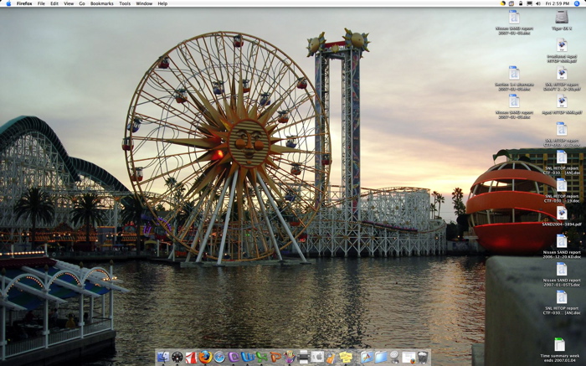Open the Bookmarks menu
Image resolution: width=586 pixels, height=366 pixels.
[102, 3]
